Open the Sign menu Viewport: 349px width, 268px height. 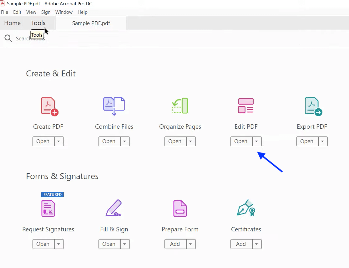(x=46, y=12)
